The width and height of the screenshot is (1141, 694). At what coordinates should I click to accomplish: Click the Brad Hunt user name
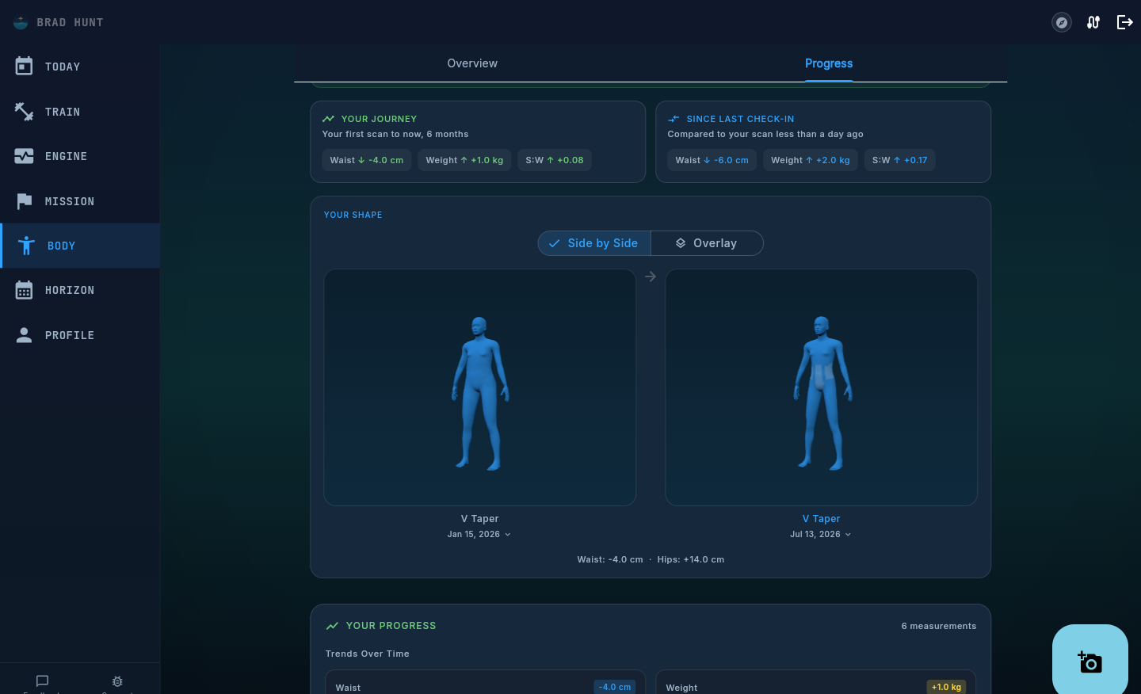(70, 22)
